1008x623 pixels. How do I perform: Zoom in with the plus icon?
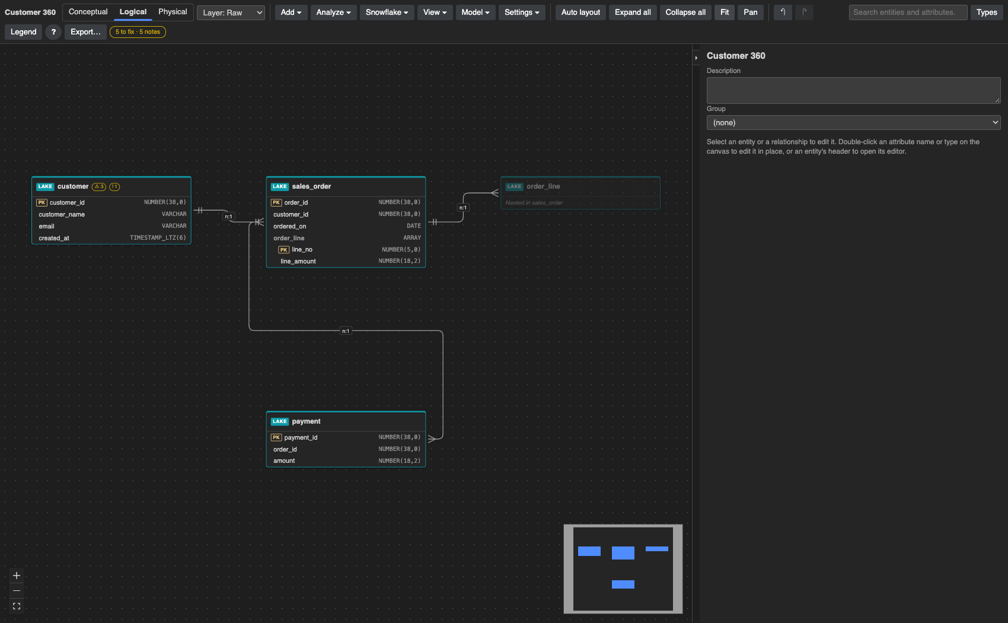[x=17, y=576]
